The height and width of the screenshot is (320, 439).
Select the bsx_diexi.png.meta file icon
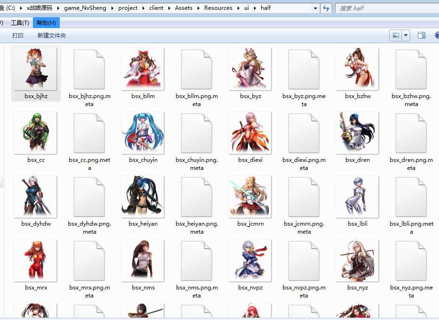pyautogui.click(x=304, y=133)
